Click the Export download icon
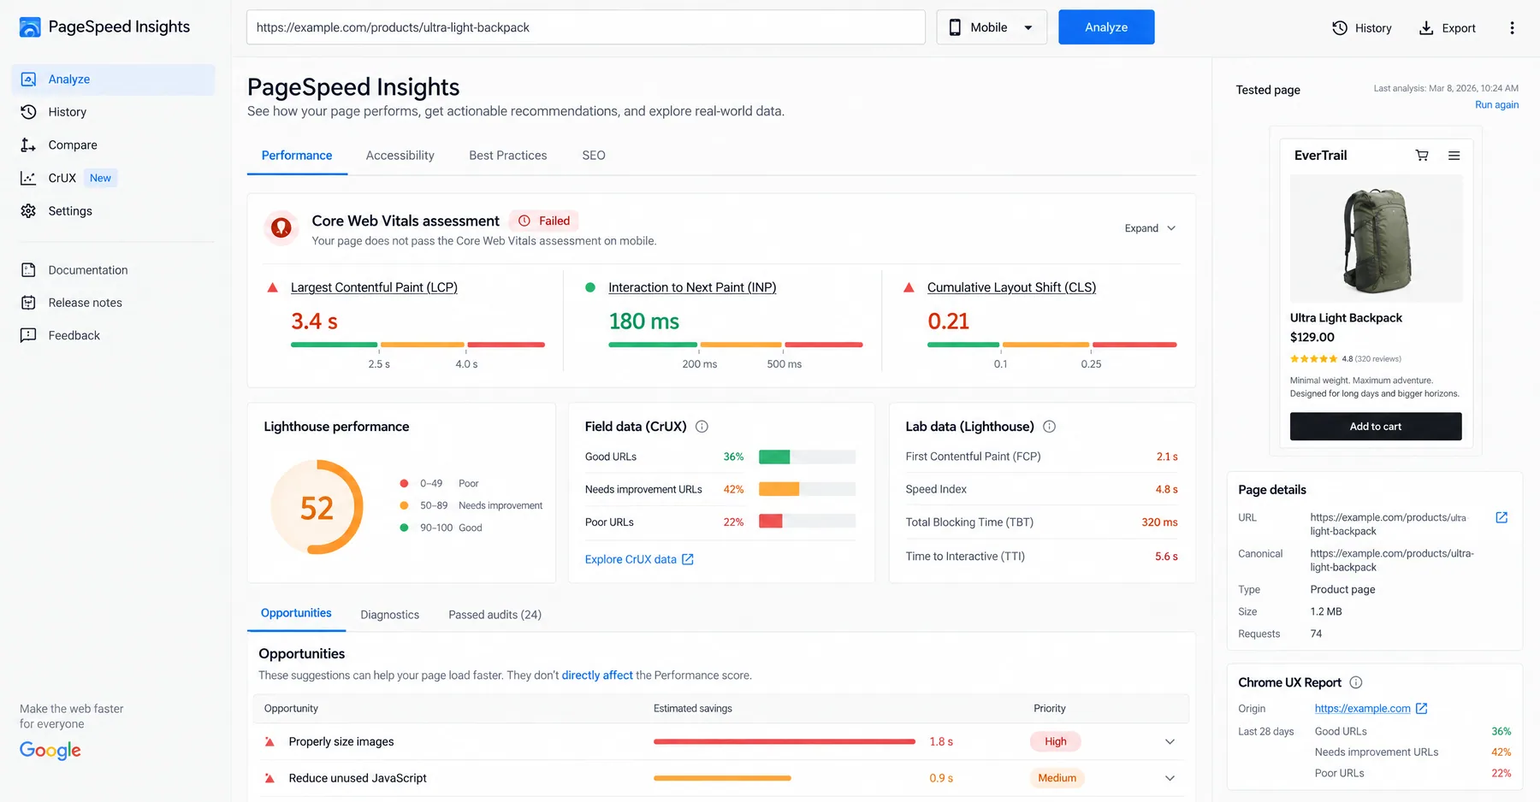Viewport: 1540px width, 802px height. tap(1426, 28)
